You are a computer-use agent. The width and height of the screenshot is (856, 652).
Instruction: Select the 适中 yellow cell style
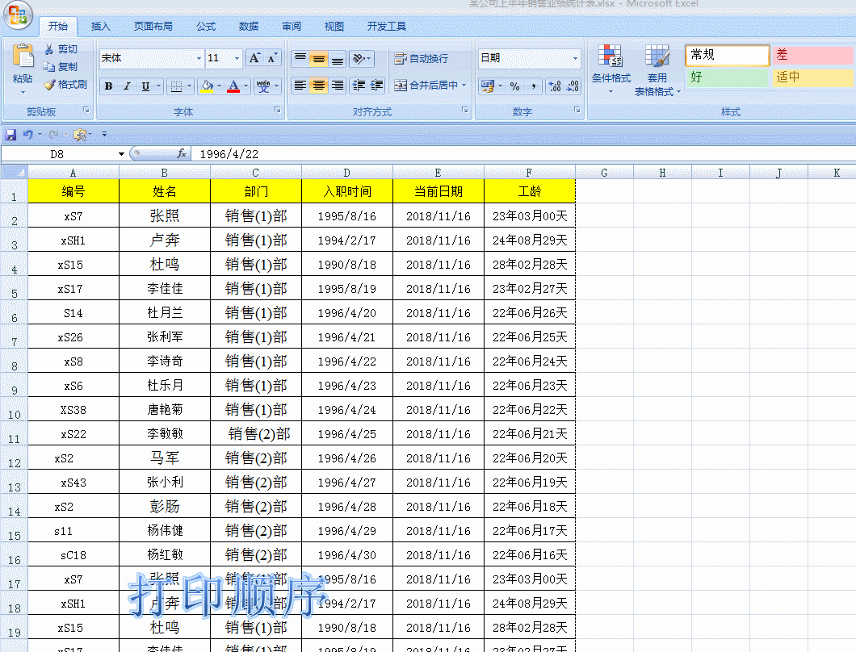coord(813,77)
